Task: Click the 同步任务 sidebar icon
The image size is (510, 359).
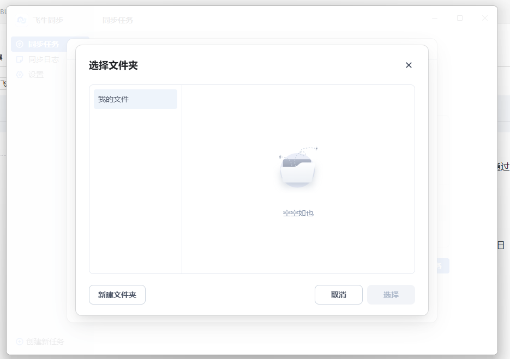Action: [20, 44]
